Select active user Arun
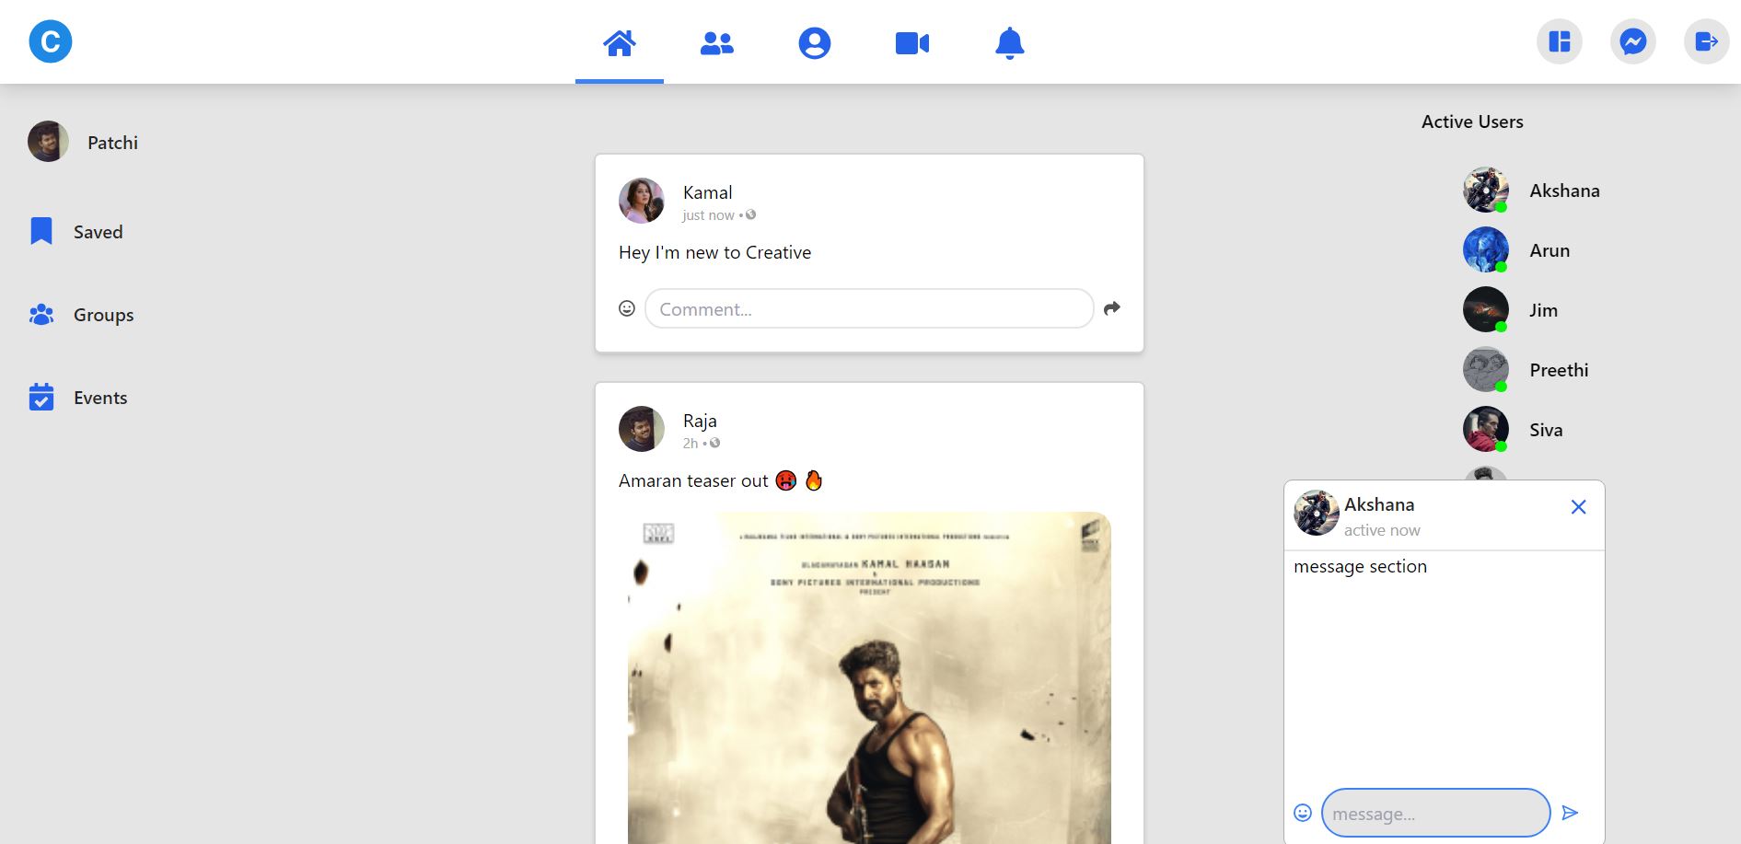This screenshot has width=1741, height=844. click(x=1550, y=250)
